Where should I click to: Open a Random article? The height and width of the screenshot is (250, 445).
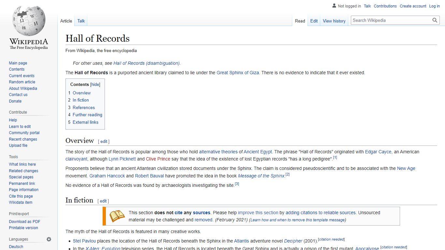[x=22, y=82]
